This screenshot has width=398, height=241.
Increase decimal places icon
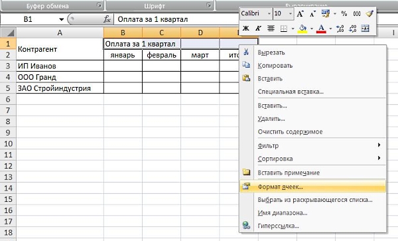click(340, 29)
